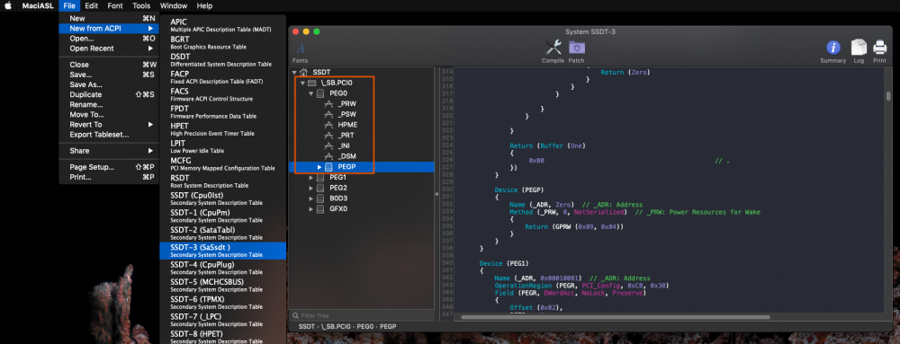Select BGRT table from ACPI submenu

[222, 42]
